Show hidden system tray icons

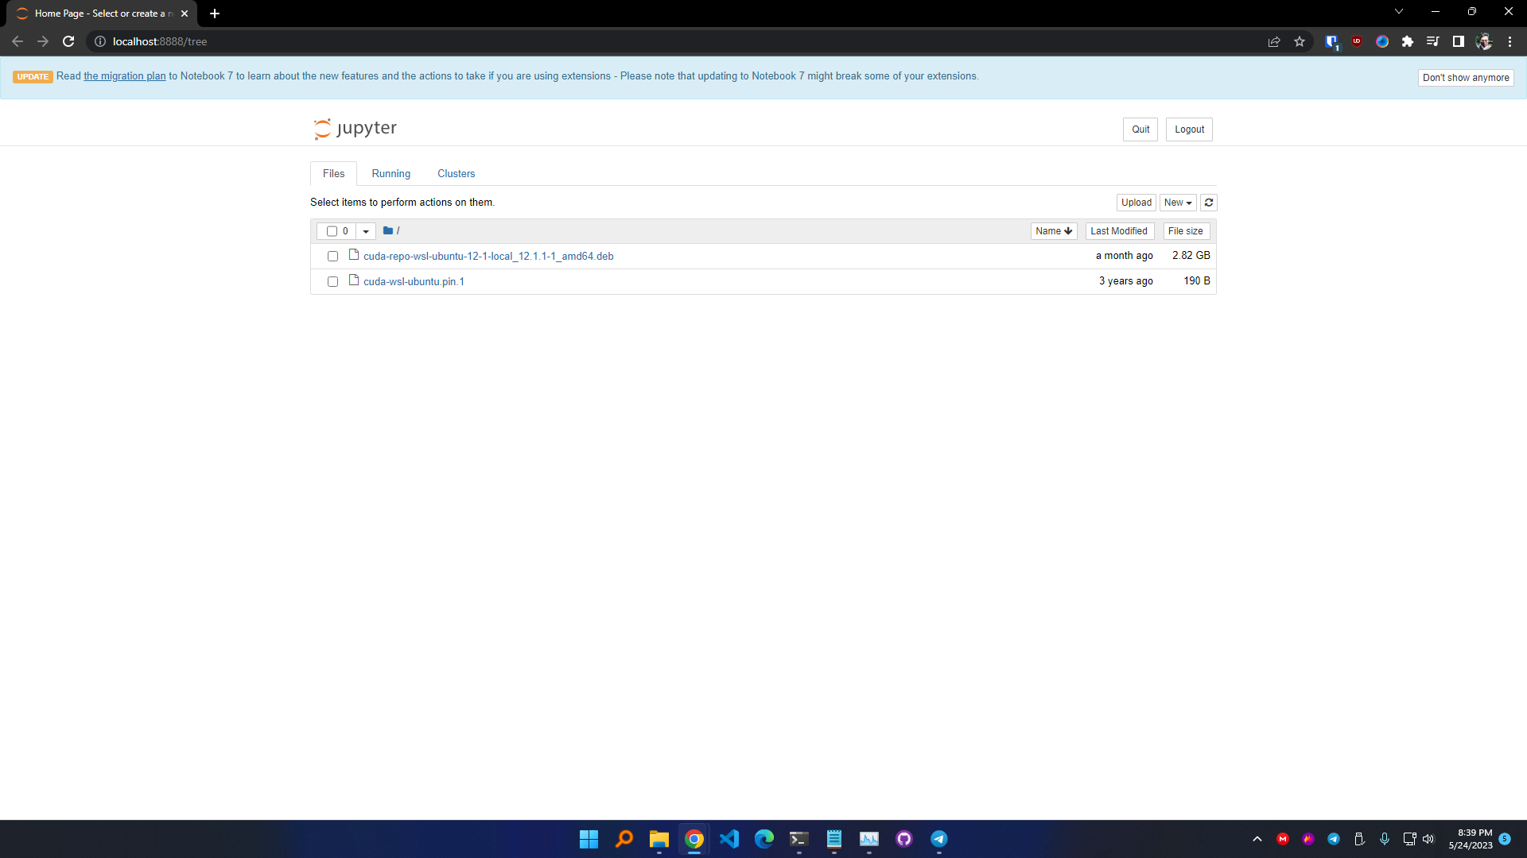[1257, 839]
